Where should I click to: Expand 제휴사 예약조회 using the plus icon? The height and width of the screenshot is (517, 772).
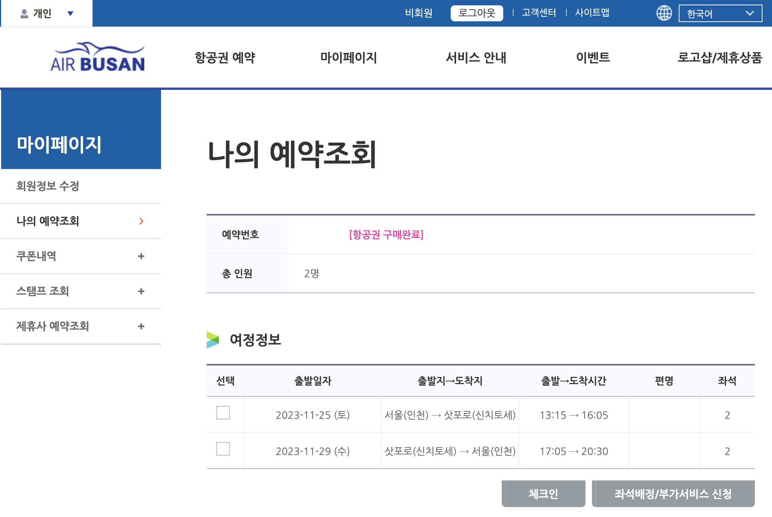tap(141, 326)
